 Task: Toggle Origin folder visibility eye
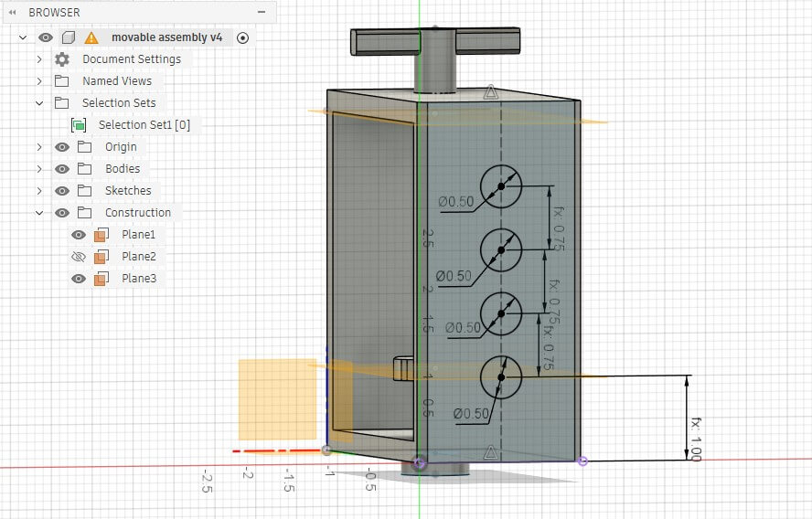point(62,147)
